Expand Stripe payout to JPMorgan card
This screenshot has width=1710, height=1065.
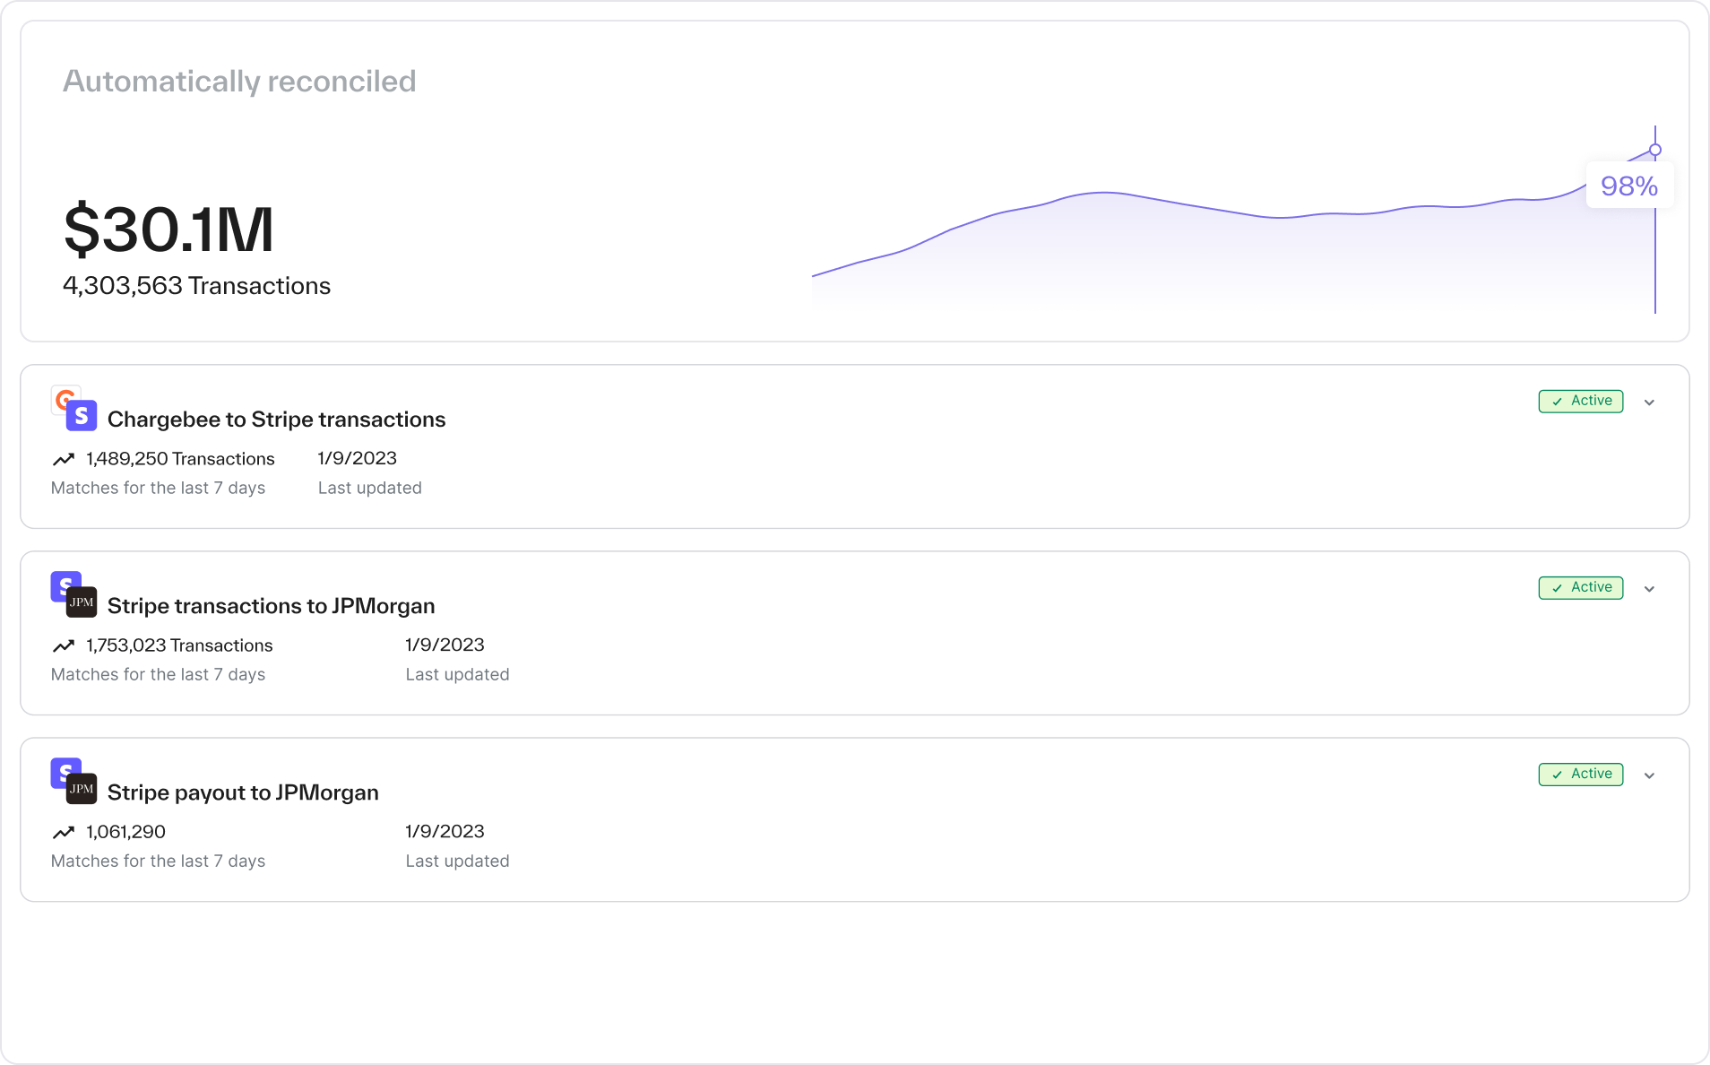click(1649, 775)
